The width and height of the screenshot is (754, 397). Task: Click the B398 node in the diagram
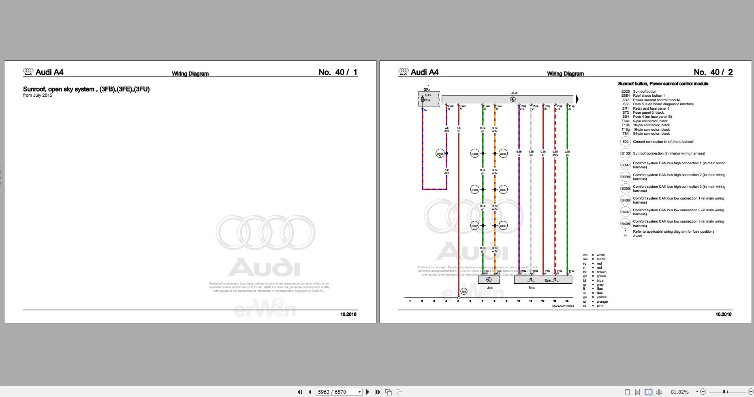point(475,154)
